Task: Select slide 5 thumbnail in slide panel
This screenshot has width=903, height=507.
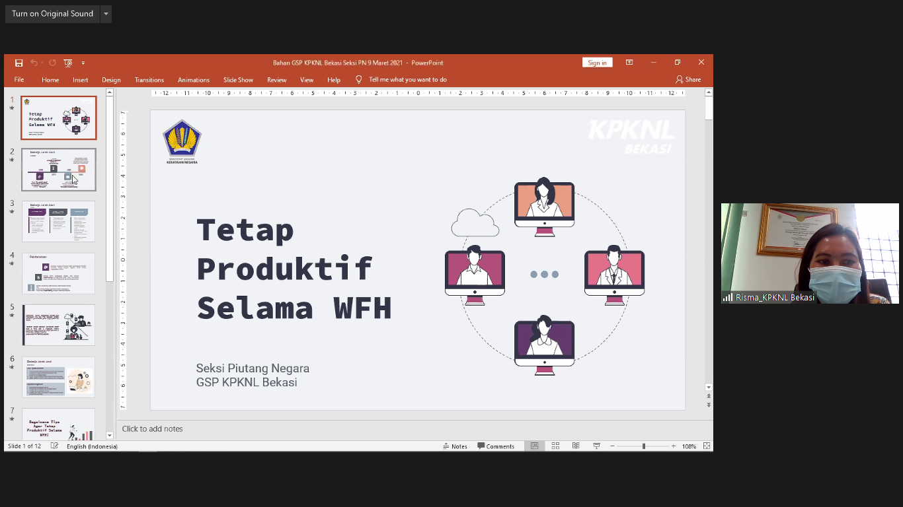Action: 59,325
